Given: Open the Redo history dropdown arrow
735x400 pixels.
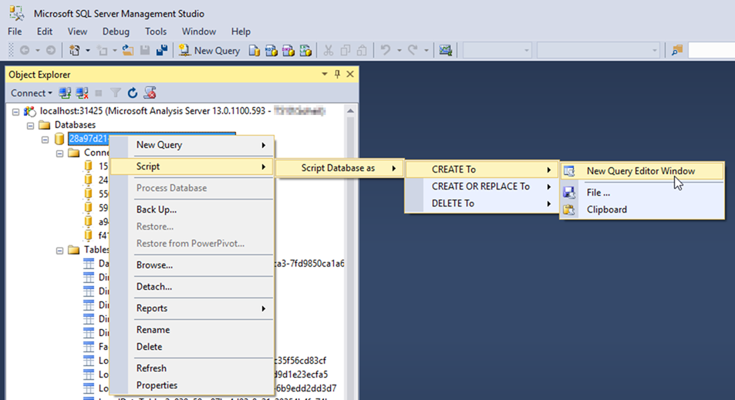Looking at the screenshot, I should point(426,51).
